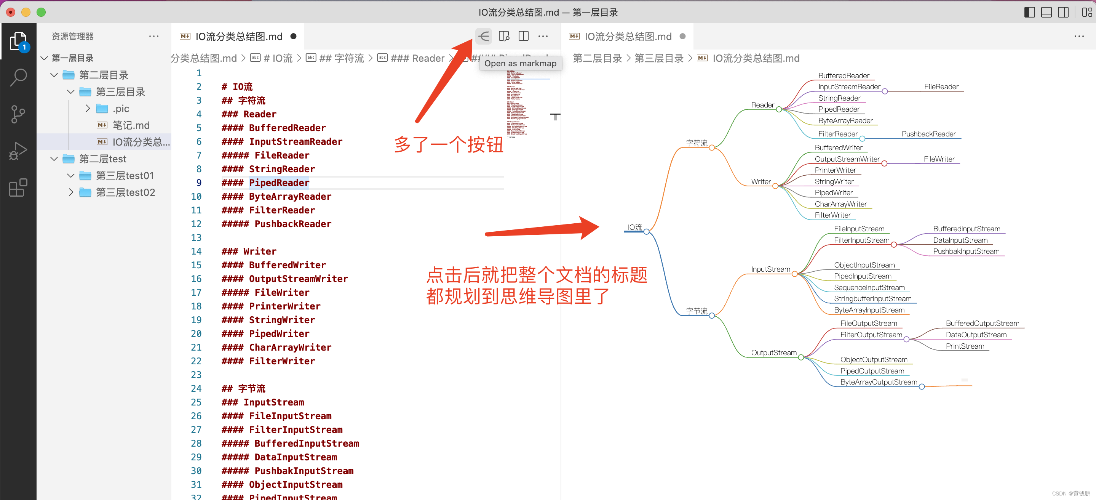Image resolution: width=1096 pixels, height=500 pixels.
Task: Collapse Reader mindmap node circle
Action: [x=779, y=109]
